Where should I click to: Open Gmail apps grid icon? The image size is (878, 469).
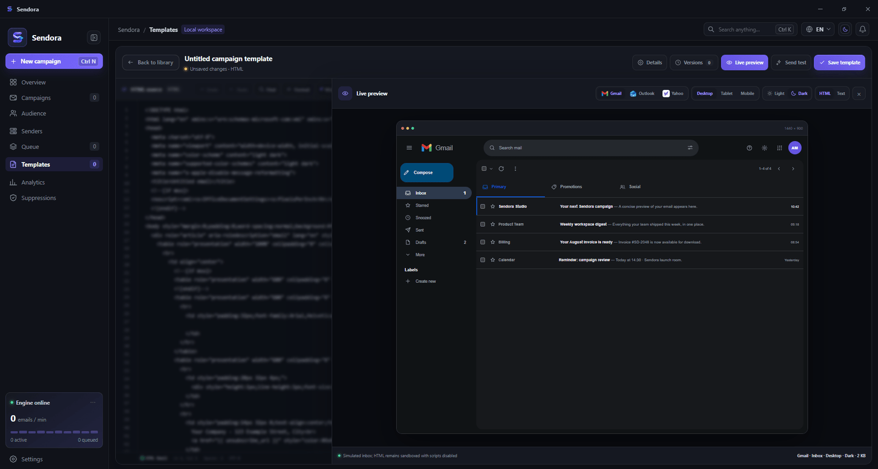pos(779,148)
